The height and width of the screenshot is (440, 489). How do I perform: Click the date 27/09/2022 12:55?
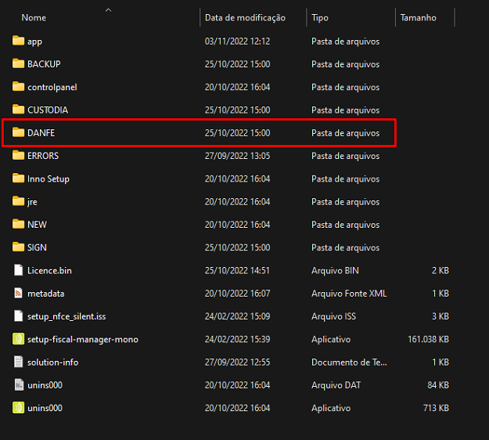237,362
